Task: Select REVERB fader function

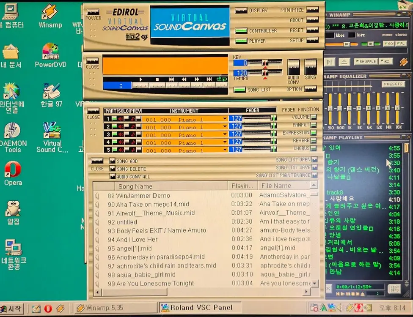Action: tap(314, 140)
